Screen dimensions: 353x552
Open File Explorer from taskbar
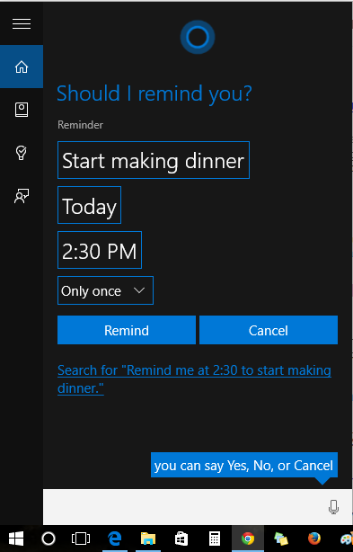(148, 539)
